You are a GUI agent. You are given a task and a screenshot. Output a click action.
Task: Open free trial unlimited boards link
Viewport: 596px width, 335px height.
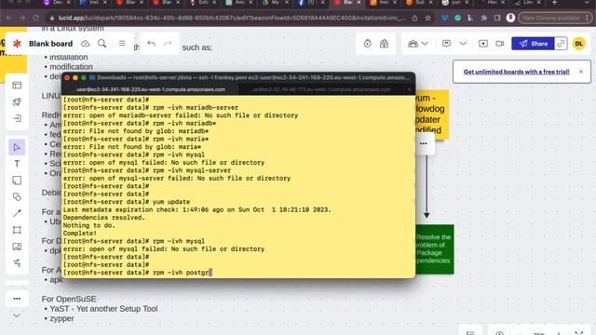click(516, 72)
